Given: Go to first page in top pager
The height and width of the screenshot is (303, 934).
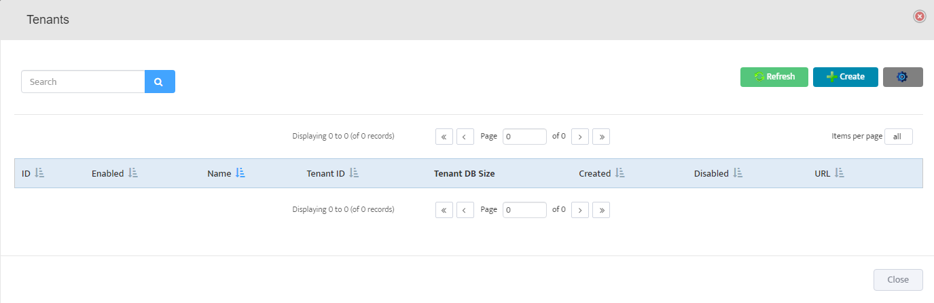Looking at the screenshot, I should 444,137.
